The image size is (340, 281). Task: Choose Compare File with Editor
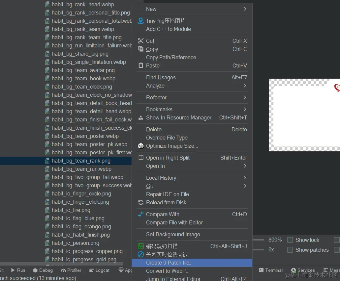(x=192, y=222)
